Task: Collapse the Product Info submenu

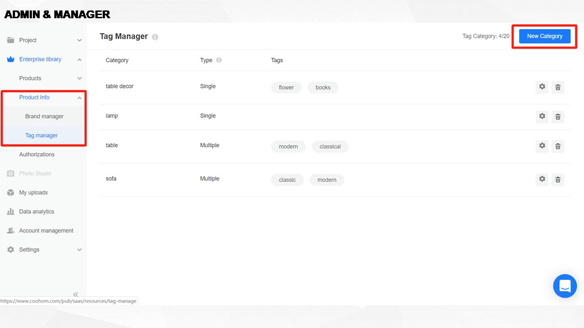Action: click(x=79, y=98)
